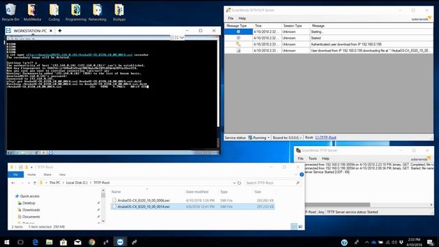Open the Coding desktop folder
This screenshot has width=439, height=247.
point(54,12)
